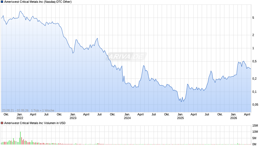Viewport: 263px width, 147px height.
Task: Click the price axis label '0,05'
Action: coord(255,105)
